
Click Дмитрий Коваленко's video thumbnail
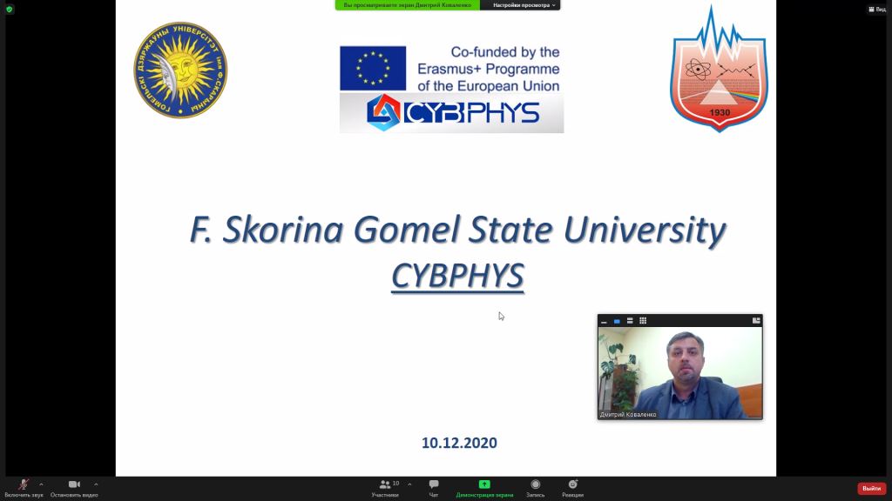coord(679,373)
